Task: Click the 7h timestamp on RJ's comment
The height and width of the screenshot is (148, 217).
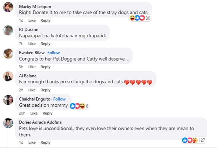Action: pos(21,44)
